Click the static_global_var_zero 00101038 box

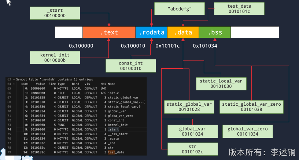click(x=252, y=107)
